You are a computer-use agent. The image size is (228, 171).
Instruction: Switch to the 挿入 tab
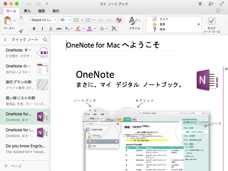click(27, 11)
